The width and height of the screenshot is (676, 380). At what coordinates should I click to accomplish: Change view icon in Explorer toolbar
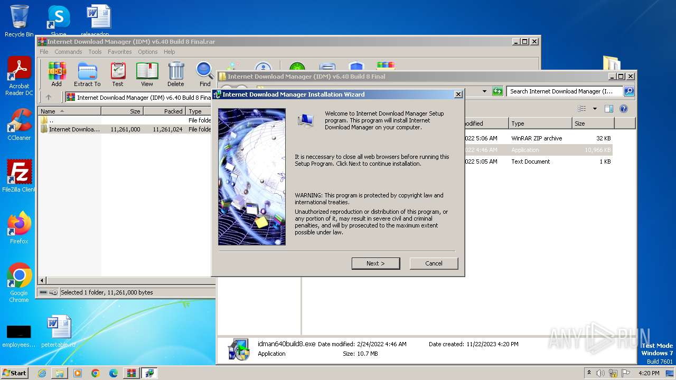(x=581, y=109)
